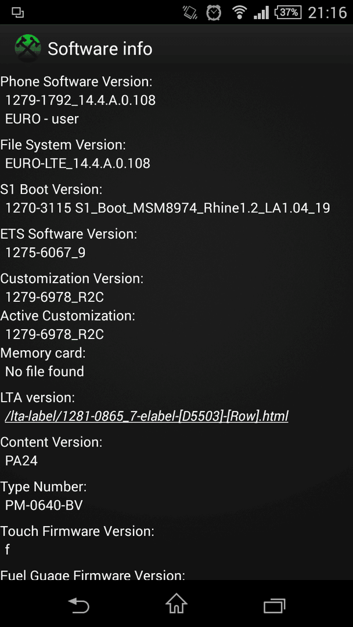Tap the Memory card No file found entry
Screen dimensions: 353x627
click(x=44, y=372)
